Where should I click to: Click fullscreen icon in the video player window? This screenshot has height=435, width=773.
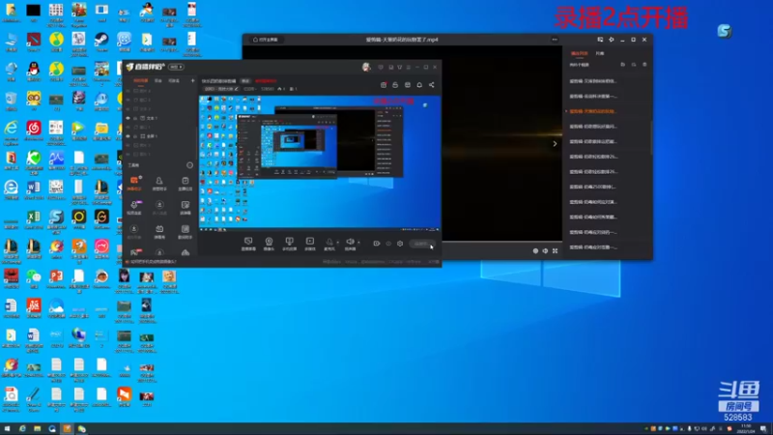555,251
